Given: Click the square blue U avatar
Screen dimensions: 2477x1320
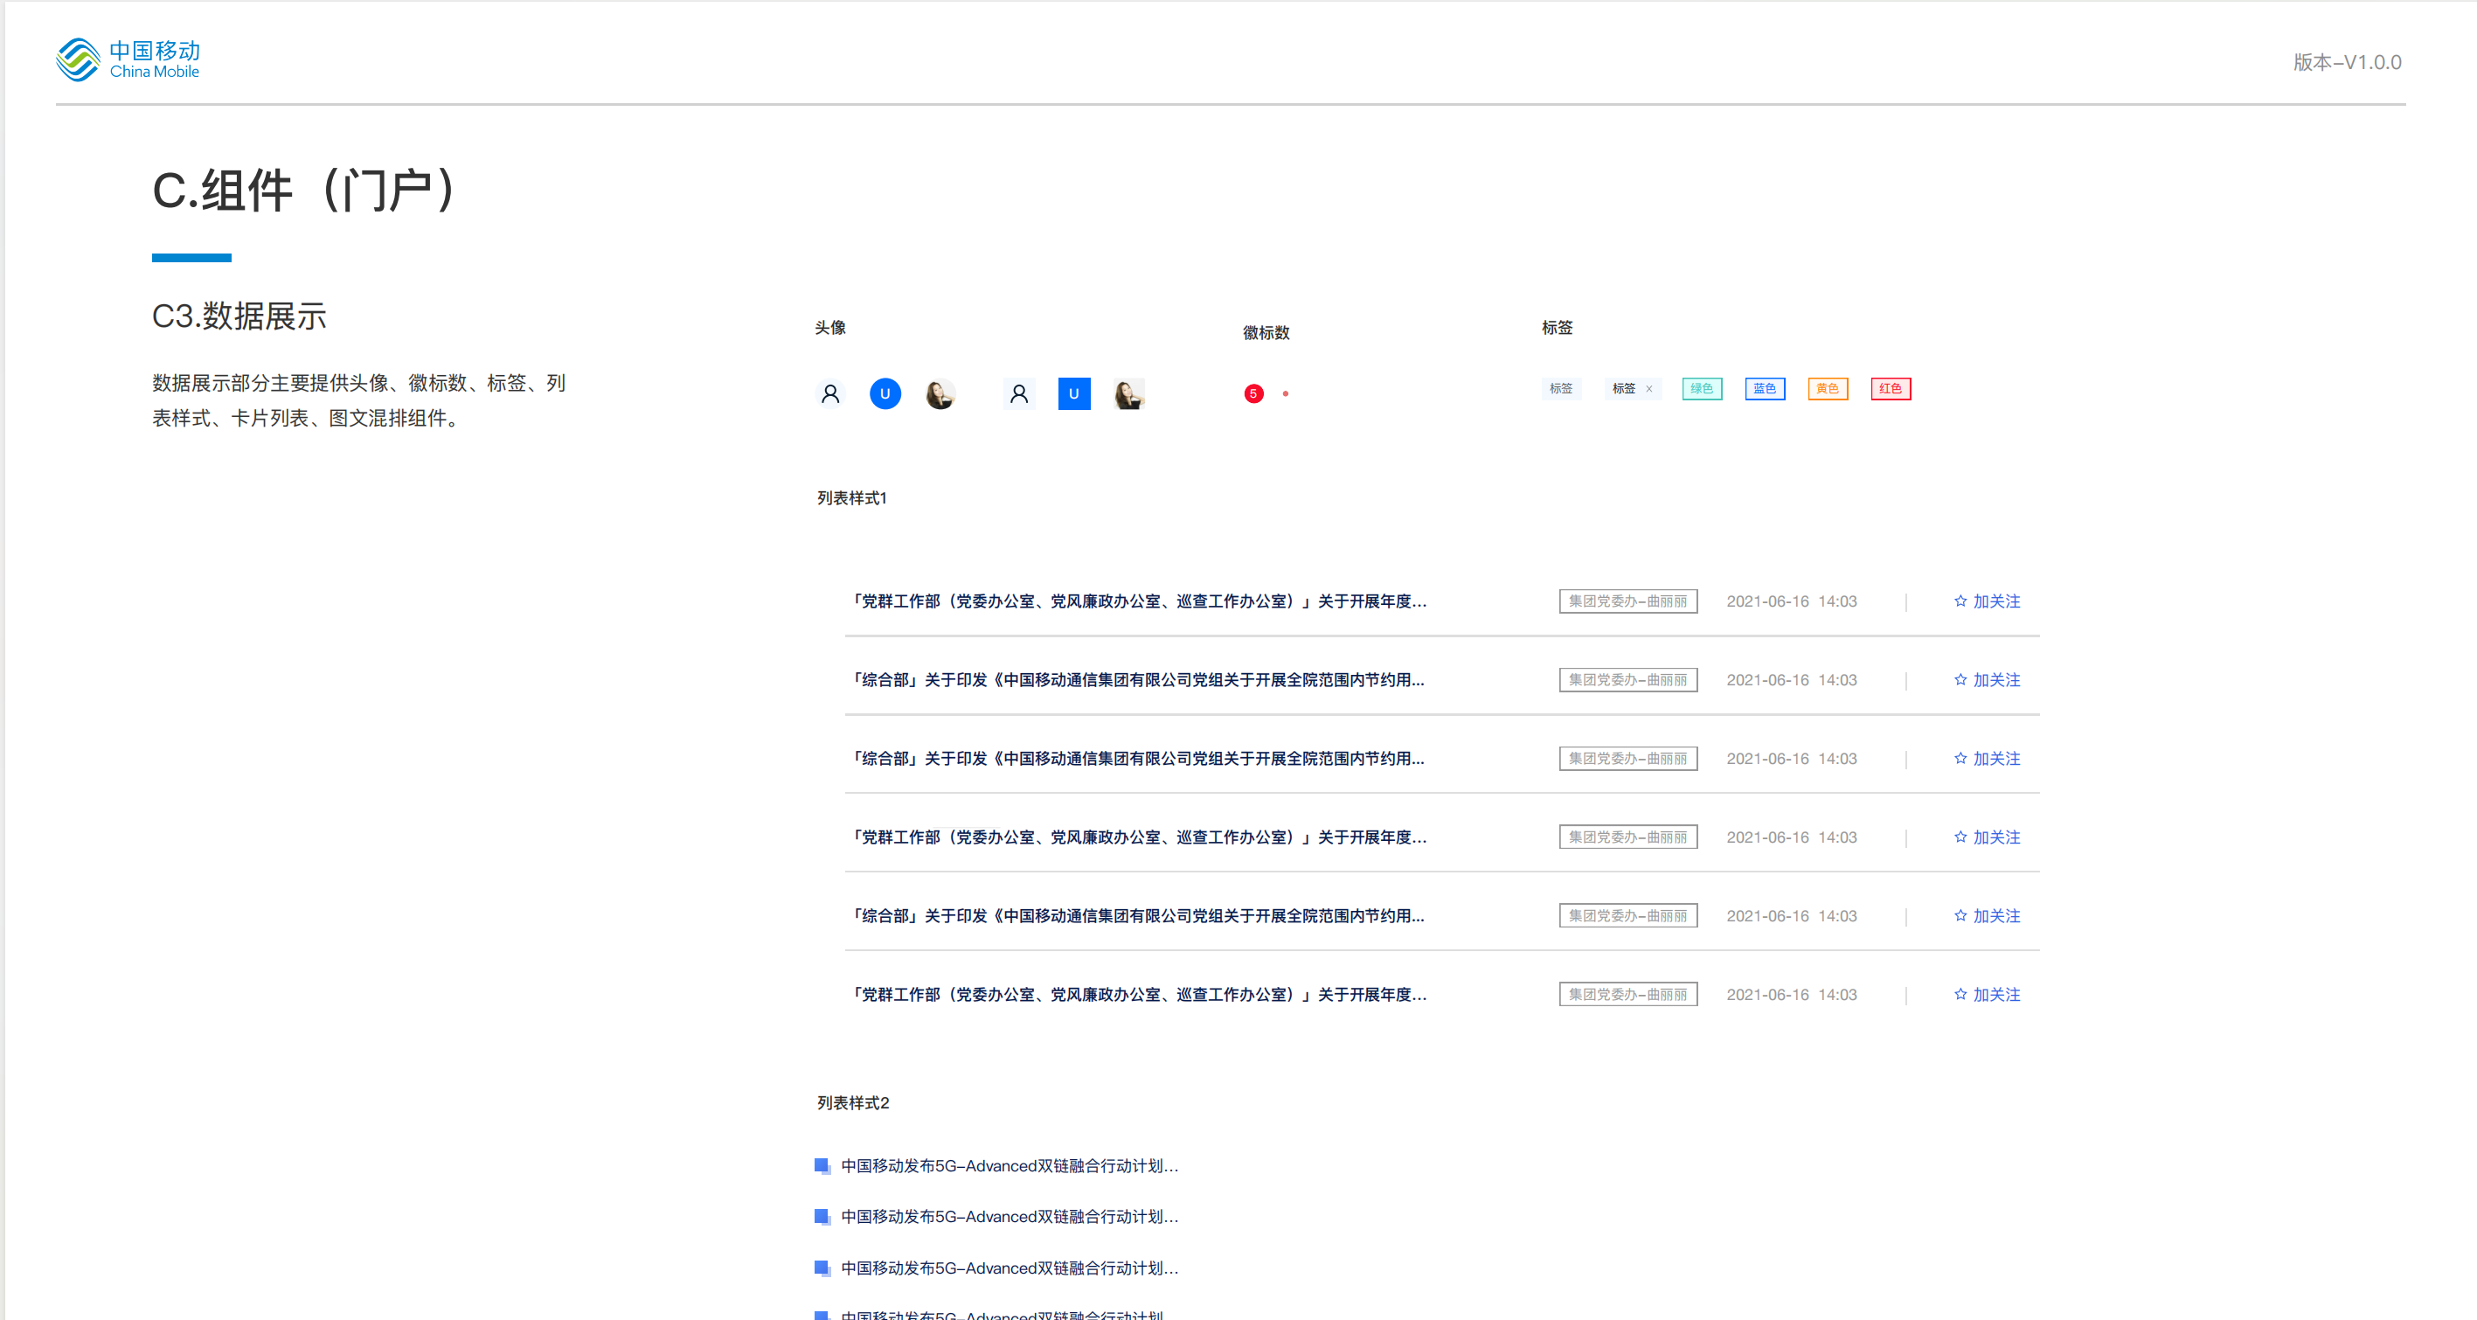Looking at the screenshot, I should (1074, 394).
